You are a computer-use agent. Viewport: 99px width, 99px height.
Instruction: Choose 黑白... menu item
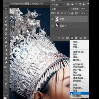[76, 73]
